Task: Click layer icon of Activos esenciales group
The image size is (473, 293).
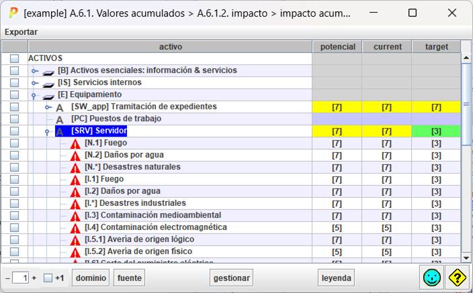Action: point(48,72)
